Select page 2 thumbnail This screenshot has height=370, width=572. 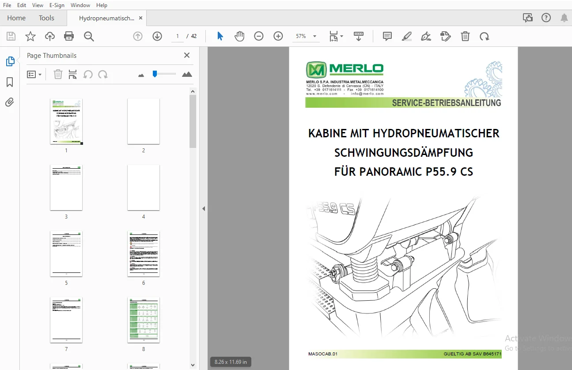pyautogui.click(x=144, y=121)
